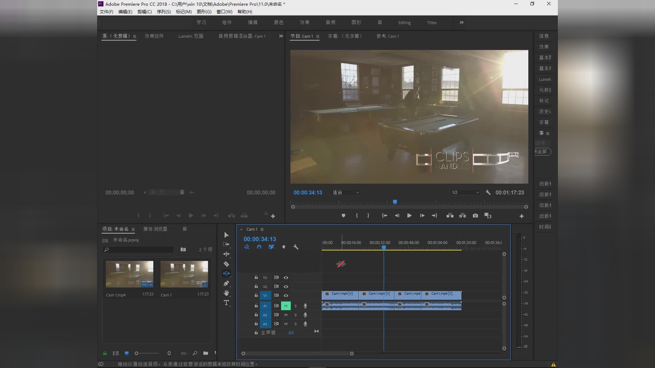Expand hidden source panel tabs chevron
Screen dimensions: 655x368
(281, 36)
